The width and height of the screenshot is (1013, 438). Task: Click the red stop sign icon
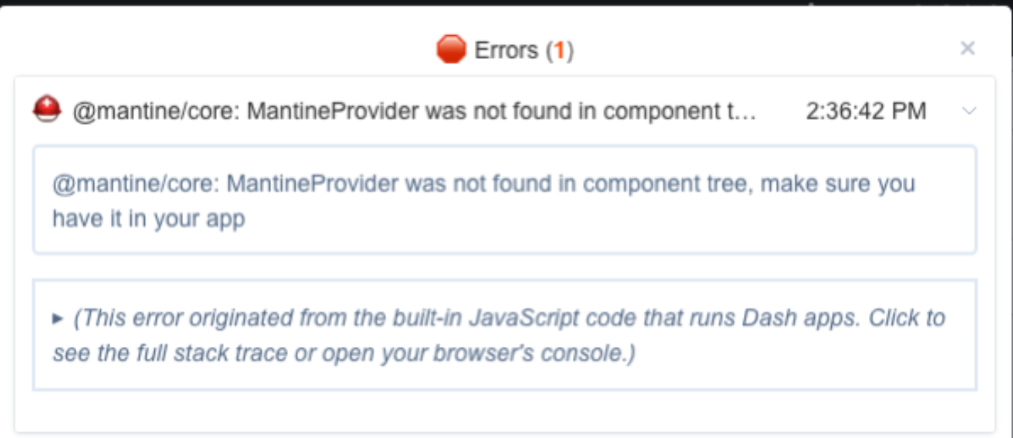coord(451,49)
